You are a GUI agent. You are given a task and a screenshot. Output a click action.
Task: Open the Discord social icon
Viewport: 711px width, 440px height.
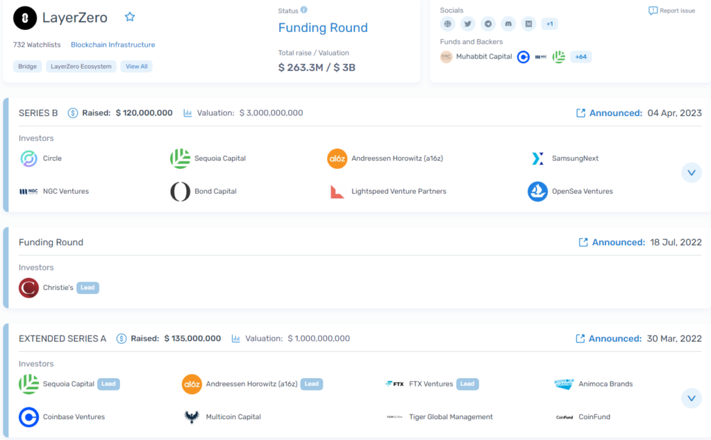508,24
